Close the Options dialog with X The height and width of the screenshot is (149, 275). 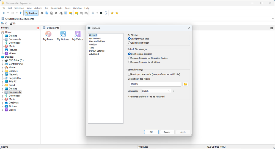click(x=189, y=28)
